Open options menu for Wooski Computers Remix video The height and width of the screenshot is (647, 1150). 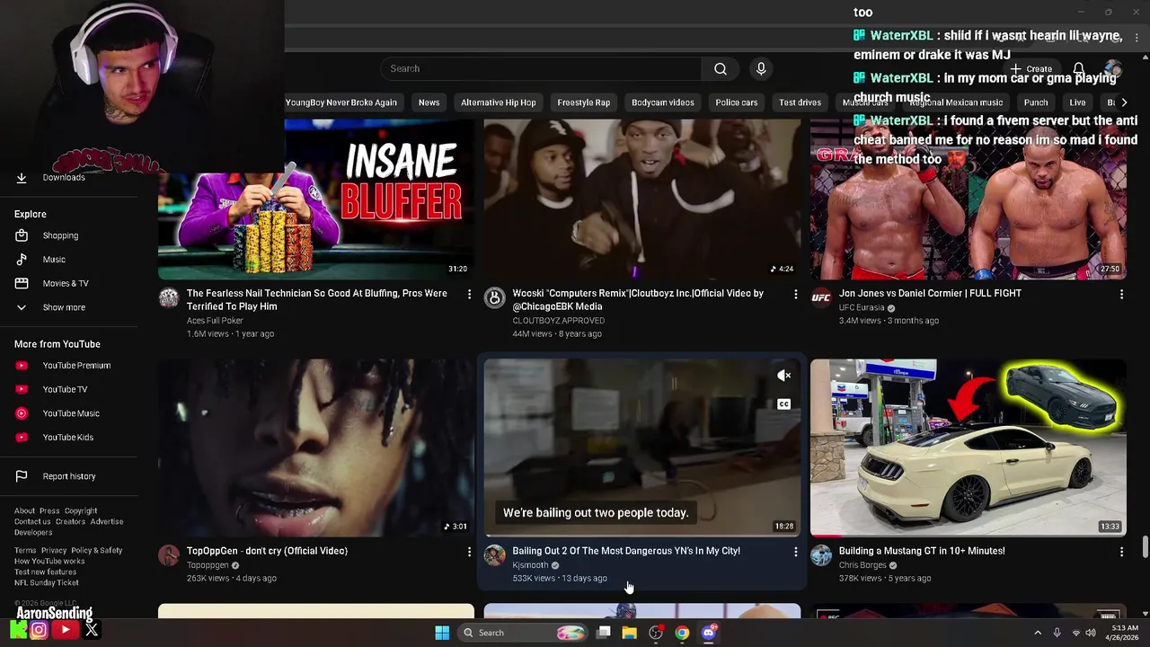coord(795,294)
